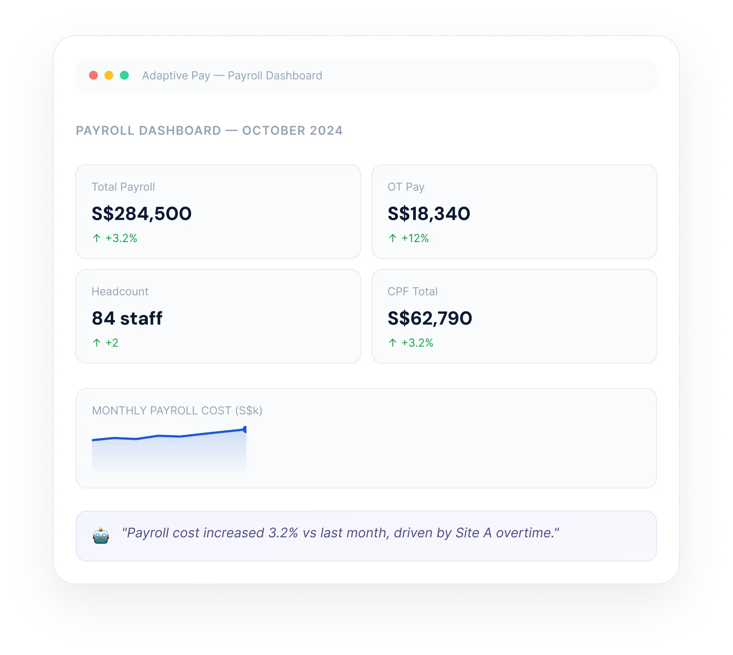Click the S$62,790 CPF amount
The height and width of the screenshot is (655, 733).
click(x=430, y=318)
